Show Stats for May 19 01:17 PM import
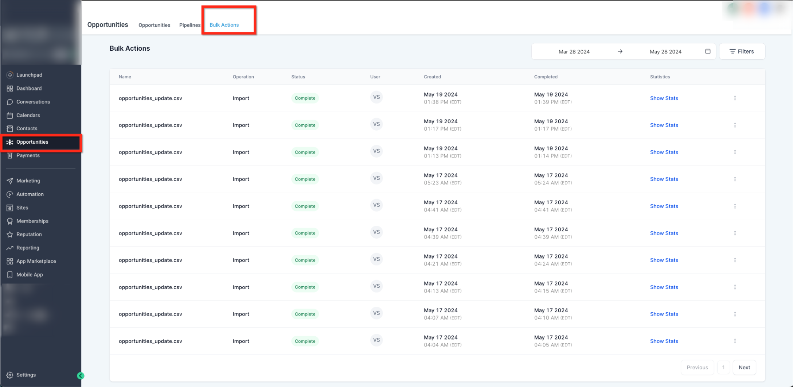Viewport: 793px width, 387px height. point(664,125)
